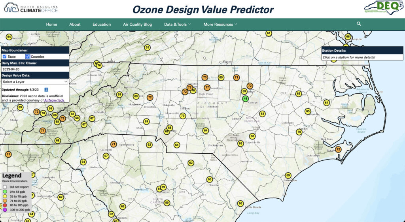Select the 64 station marker above Anderson

click(83, 162)
